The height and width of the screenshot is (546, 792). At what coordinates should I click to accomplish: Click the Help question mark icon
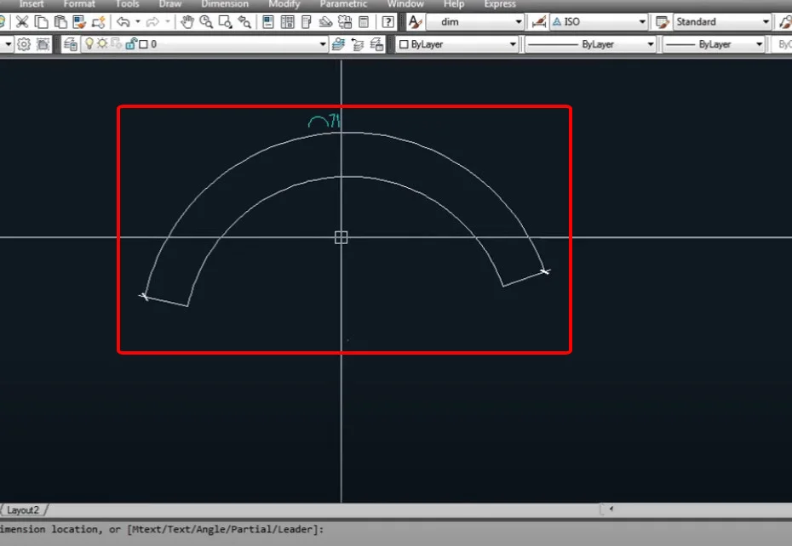coord(388,22)
